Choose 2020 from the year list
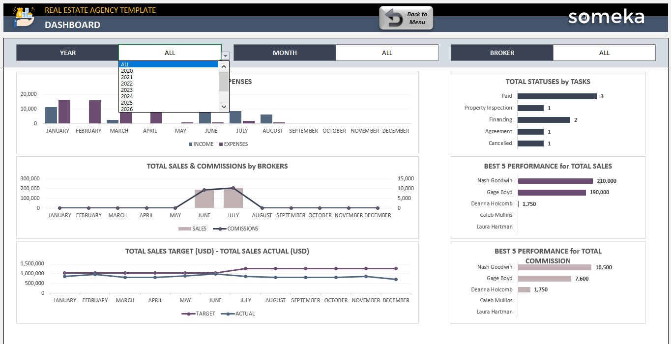The width and height of the screenshot is (671, 344). pos(168,71)
